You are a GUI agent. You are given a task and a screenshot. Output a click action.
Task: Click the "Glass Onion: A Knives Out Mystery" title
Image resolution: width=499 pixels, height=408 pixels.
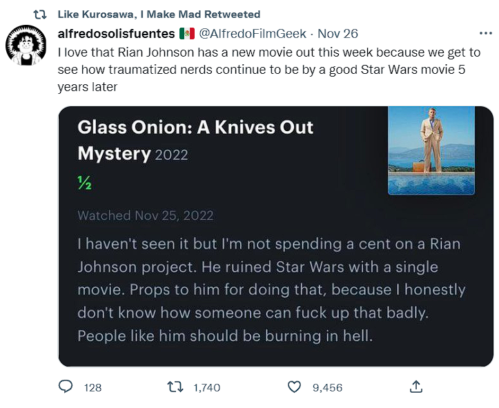point(195,139)
